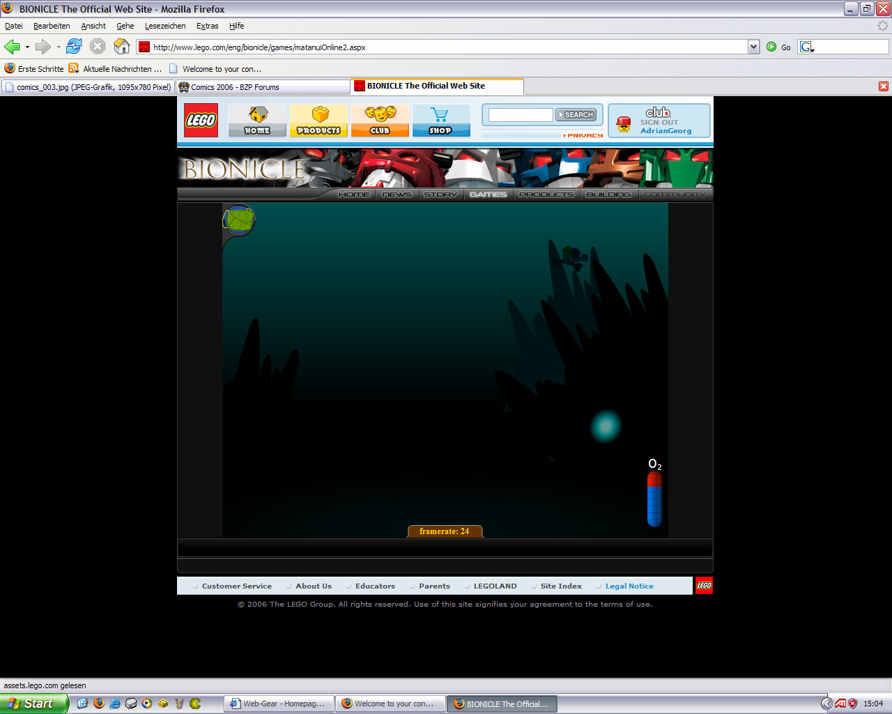
Task: Open the browser home page icon
Action: tap(122, 47)
